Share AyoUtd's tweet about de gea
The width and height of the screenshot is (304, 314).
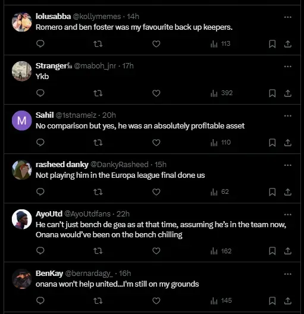(x=287, y=251)
